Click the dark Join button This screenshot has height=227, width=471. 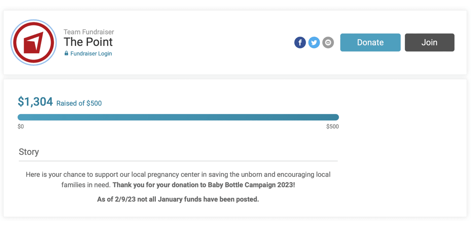pos(430,42)
